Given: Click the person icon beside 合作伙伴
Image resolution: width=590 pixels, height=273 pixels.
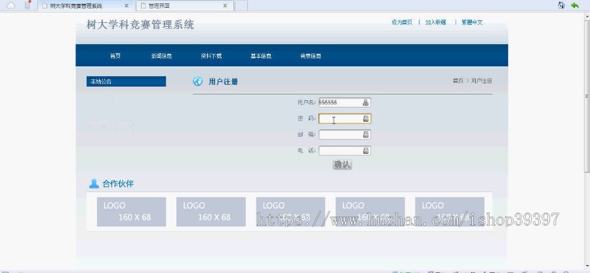Looking at the screenshot, I should pyautogui.click(x=94, y=184).
